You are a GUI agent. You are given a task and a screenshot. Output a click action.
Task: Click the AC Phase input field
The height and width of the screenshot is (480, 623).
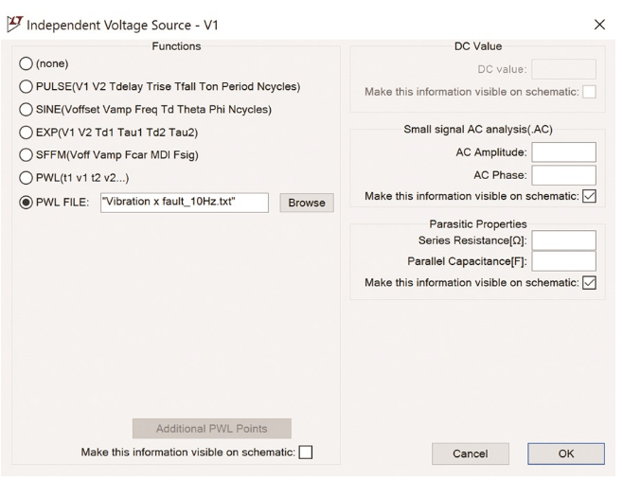click(563, 175)
